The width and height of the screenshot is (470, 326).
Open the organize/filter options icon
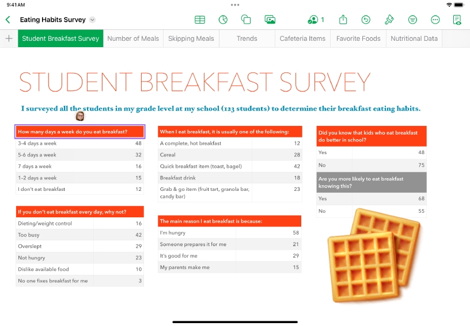click(x=412, y=20)
